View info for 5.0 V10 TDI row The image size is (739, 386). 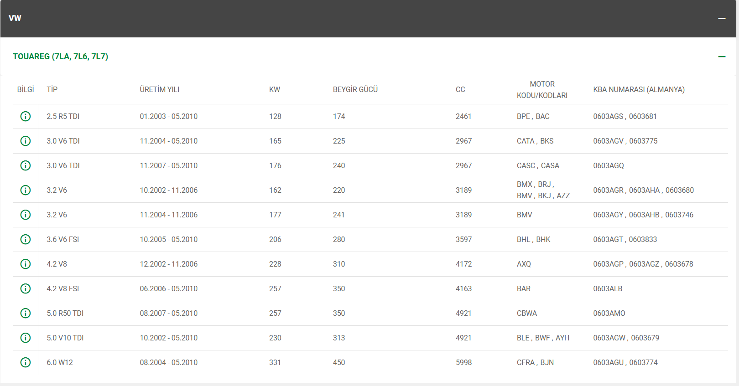[26, 338]
